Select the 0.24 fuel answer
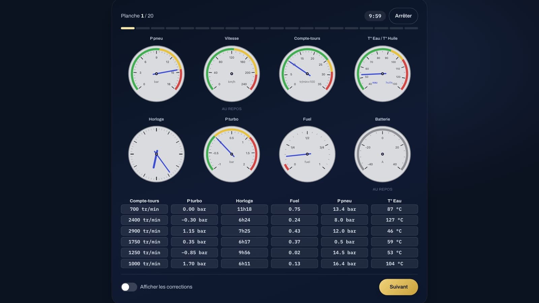The image size is (539, 303). (x=294, y=220)
